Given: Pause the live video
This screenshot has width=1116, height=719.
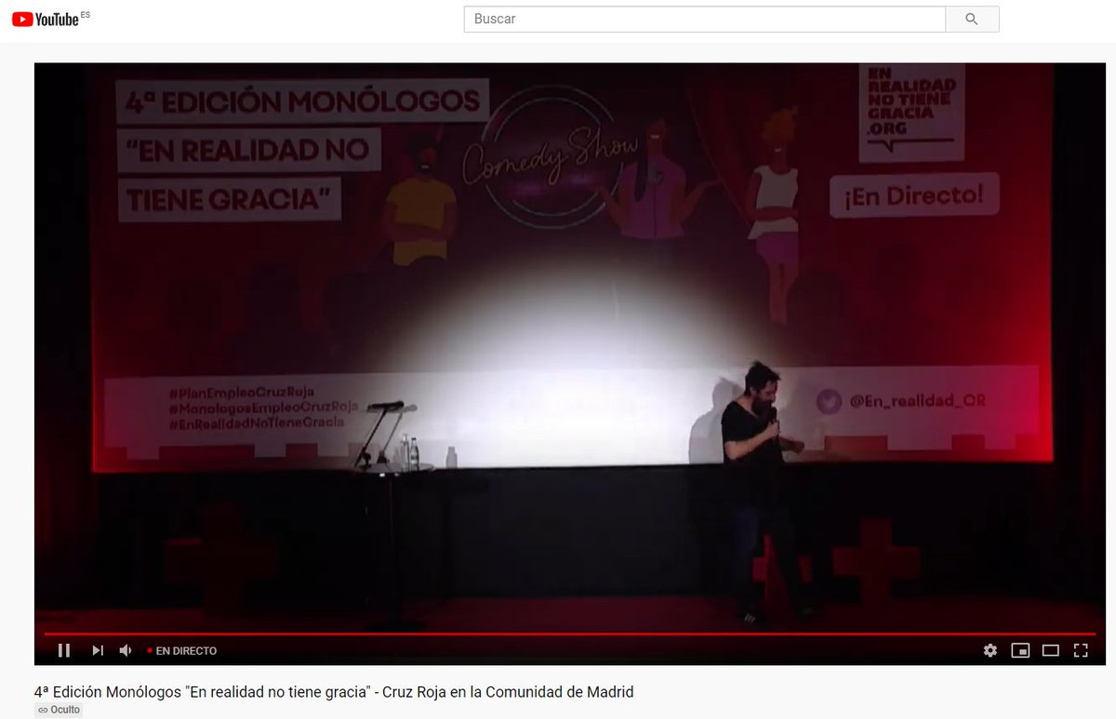Looking at the screenshot, I should [64, 650].
